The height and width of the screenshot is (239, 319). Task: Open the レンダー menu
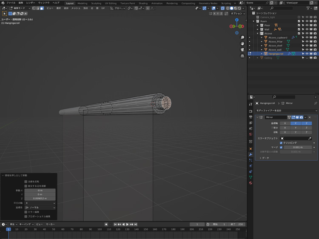click(31, 3)
